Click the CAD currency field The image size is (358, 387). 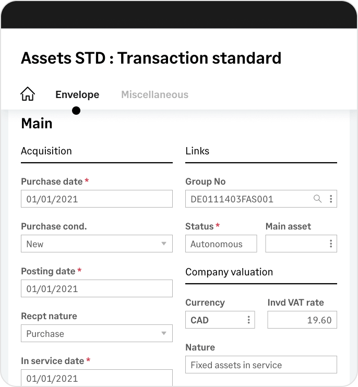pyautogui.click(x=216, y=320)
